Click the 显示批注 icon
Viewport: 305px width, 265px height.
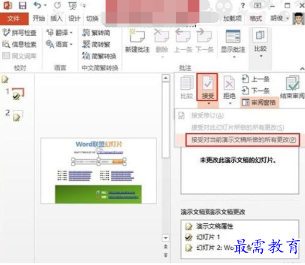tap(233, 36)
